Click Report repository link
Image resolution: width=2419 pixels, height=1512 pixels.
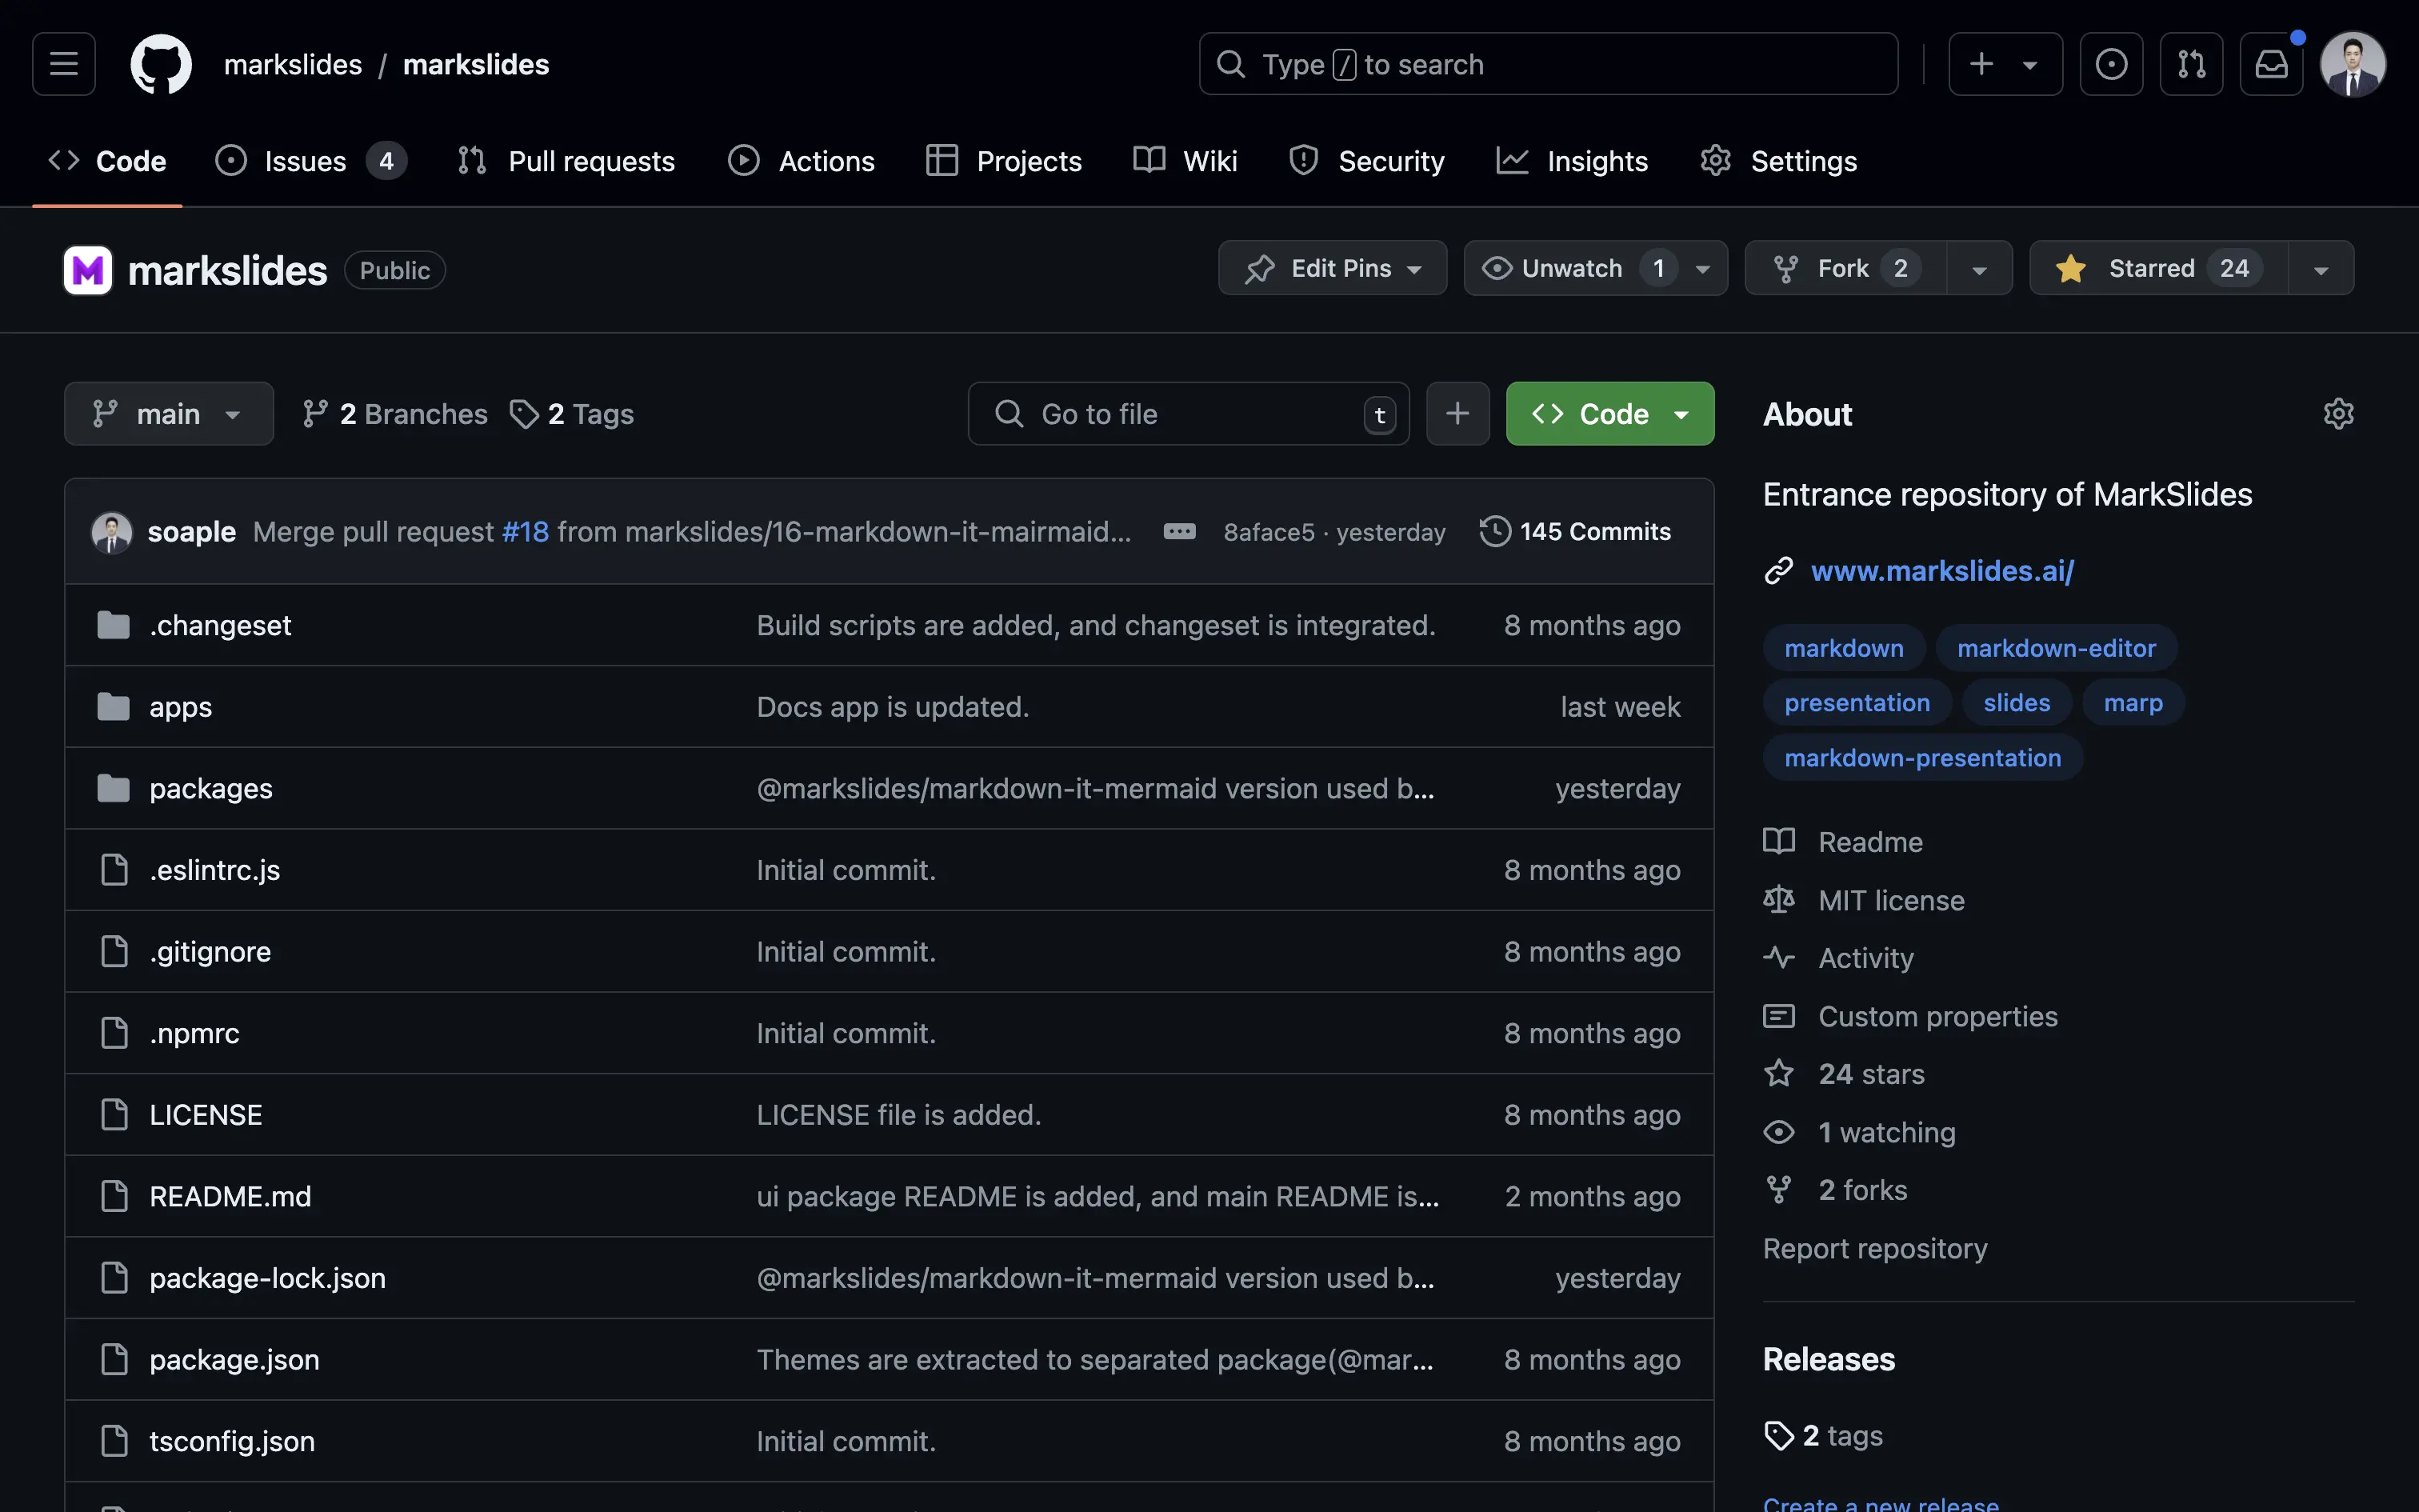coord(1875,1249)
